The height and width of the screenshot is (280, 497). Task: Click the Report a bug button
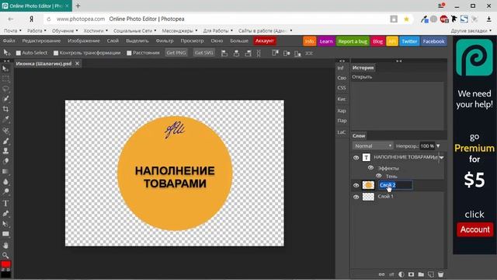coord(353,41)
